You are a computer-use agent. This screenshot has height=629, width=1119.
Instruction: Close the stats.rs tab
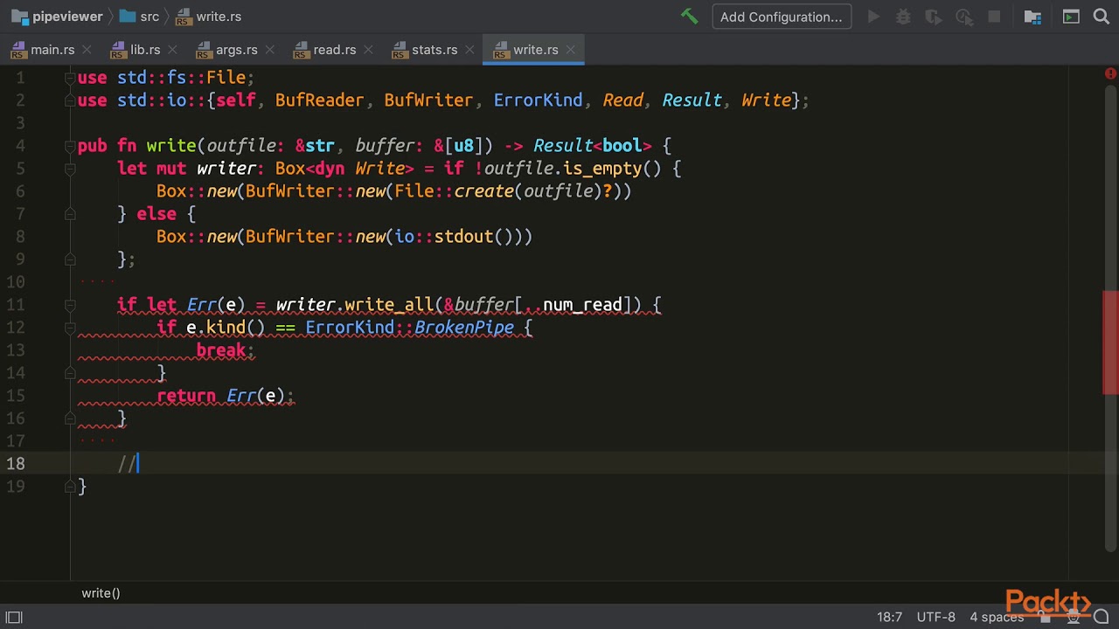pos(469,50)
